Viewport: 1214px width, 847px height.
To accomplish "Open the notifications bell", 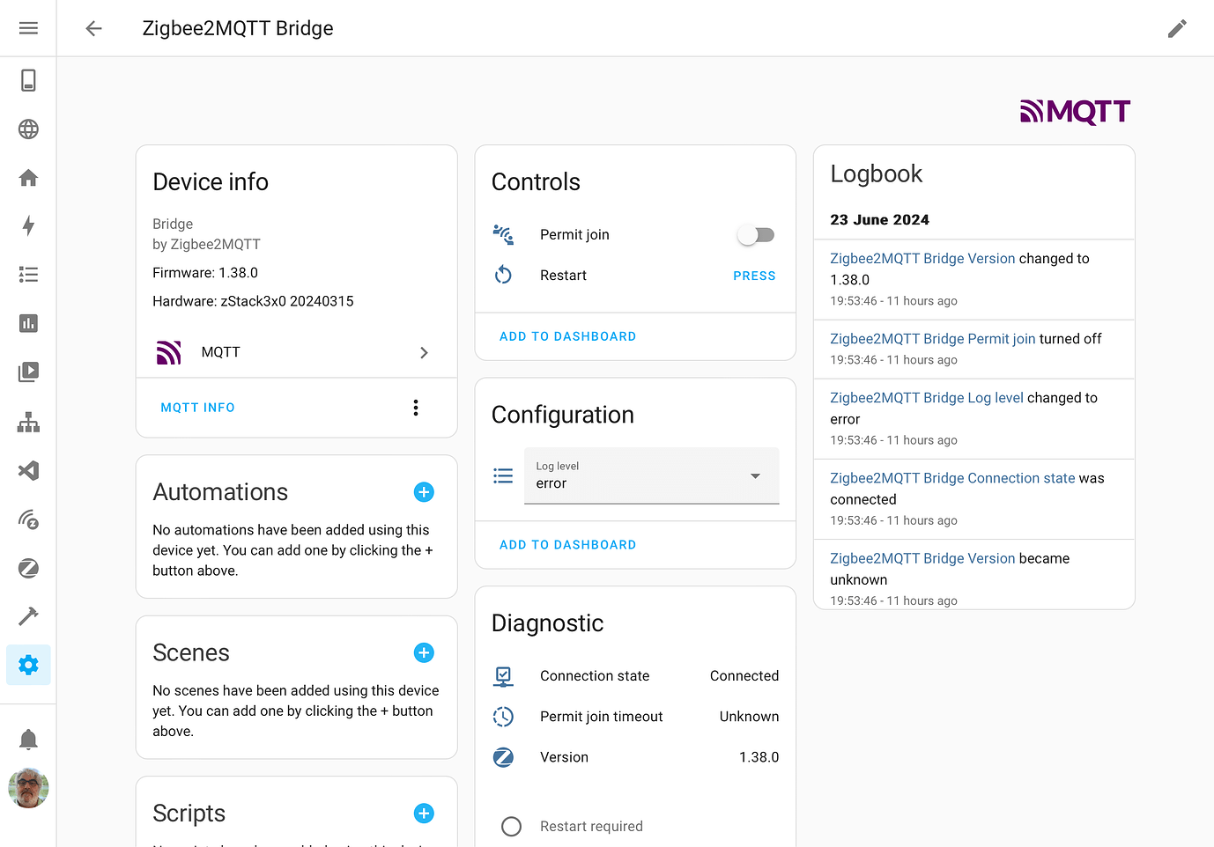I will pyautogui.click(x=28, y=739).
